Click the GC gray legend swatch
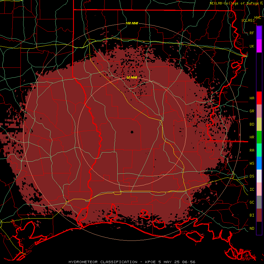The image size is (264, 264). (x=259, y=202)
